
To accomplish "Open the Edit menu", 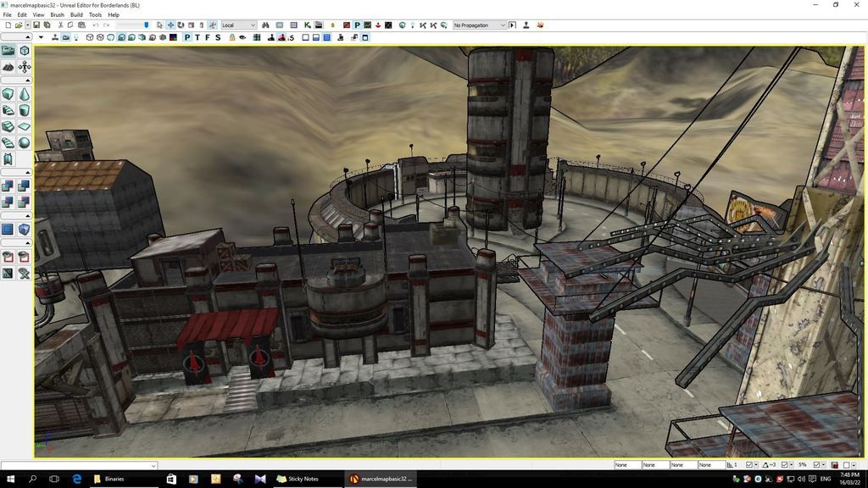I will click(22, 15).
